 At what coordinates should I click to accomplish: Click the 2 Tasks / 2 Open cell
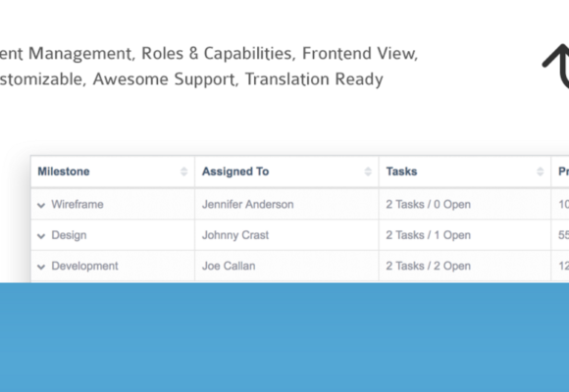click(465, 266)
